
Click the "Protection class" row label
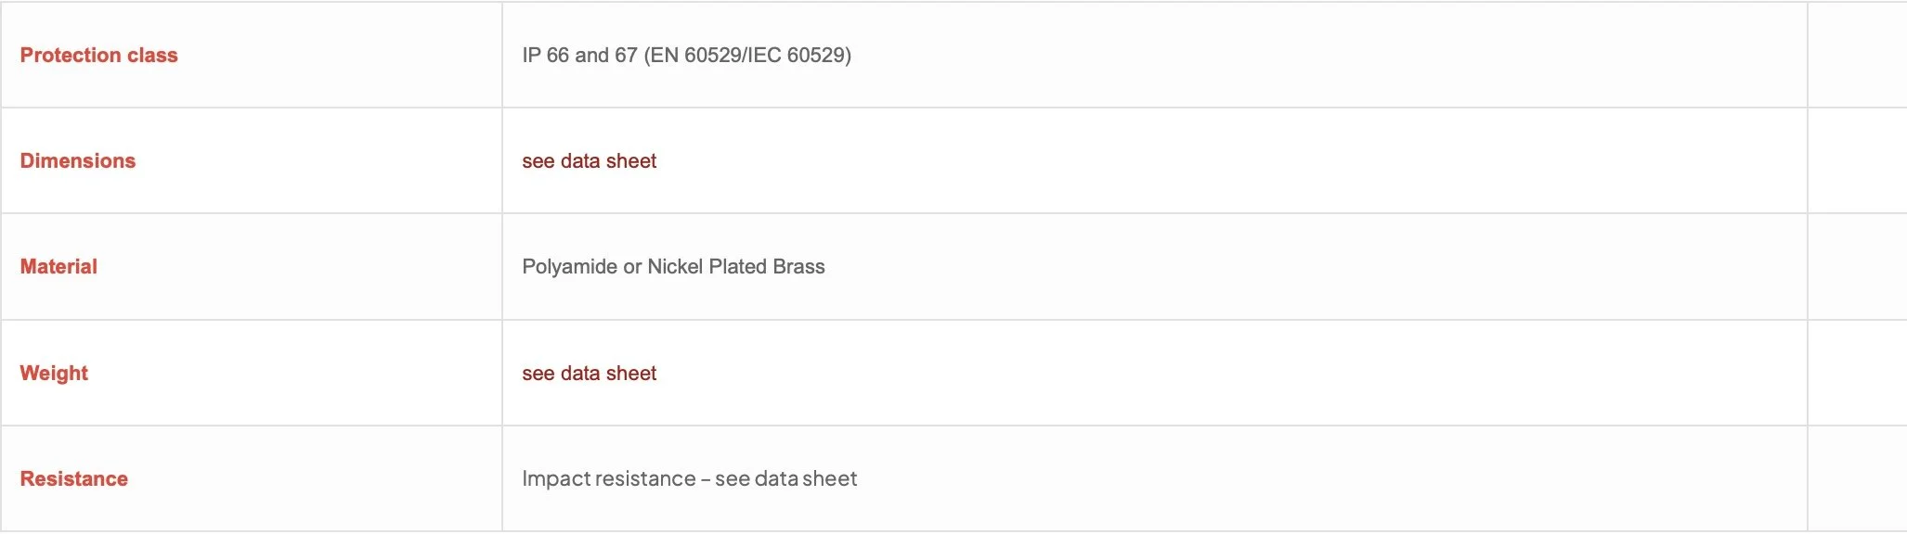98,56
